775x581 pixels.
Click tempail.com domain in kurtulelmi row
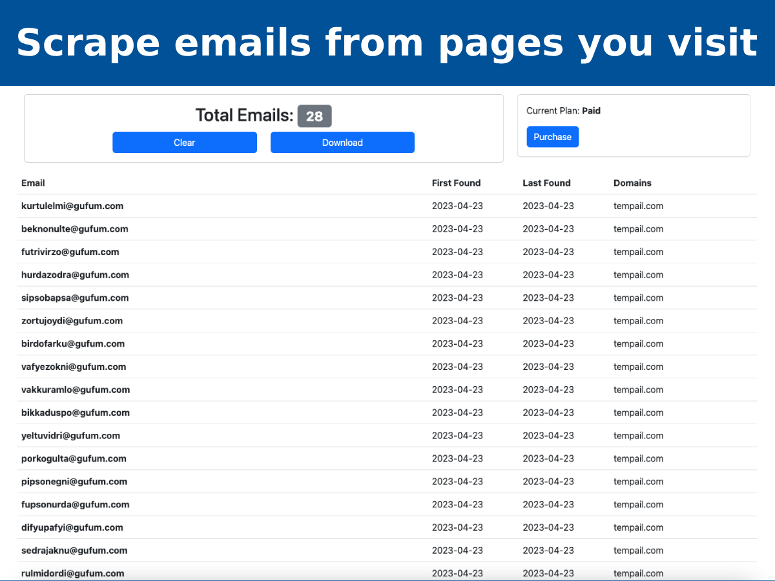(x=639, y=206)
